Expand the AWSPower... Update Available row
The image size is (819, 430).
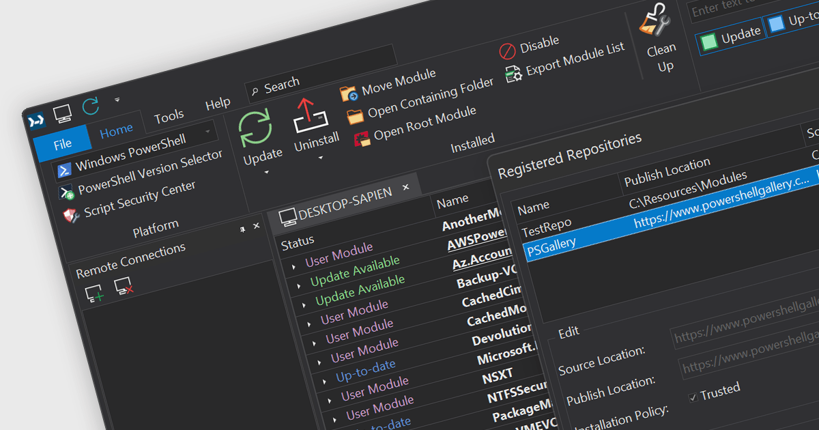coord(299,287)
